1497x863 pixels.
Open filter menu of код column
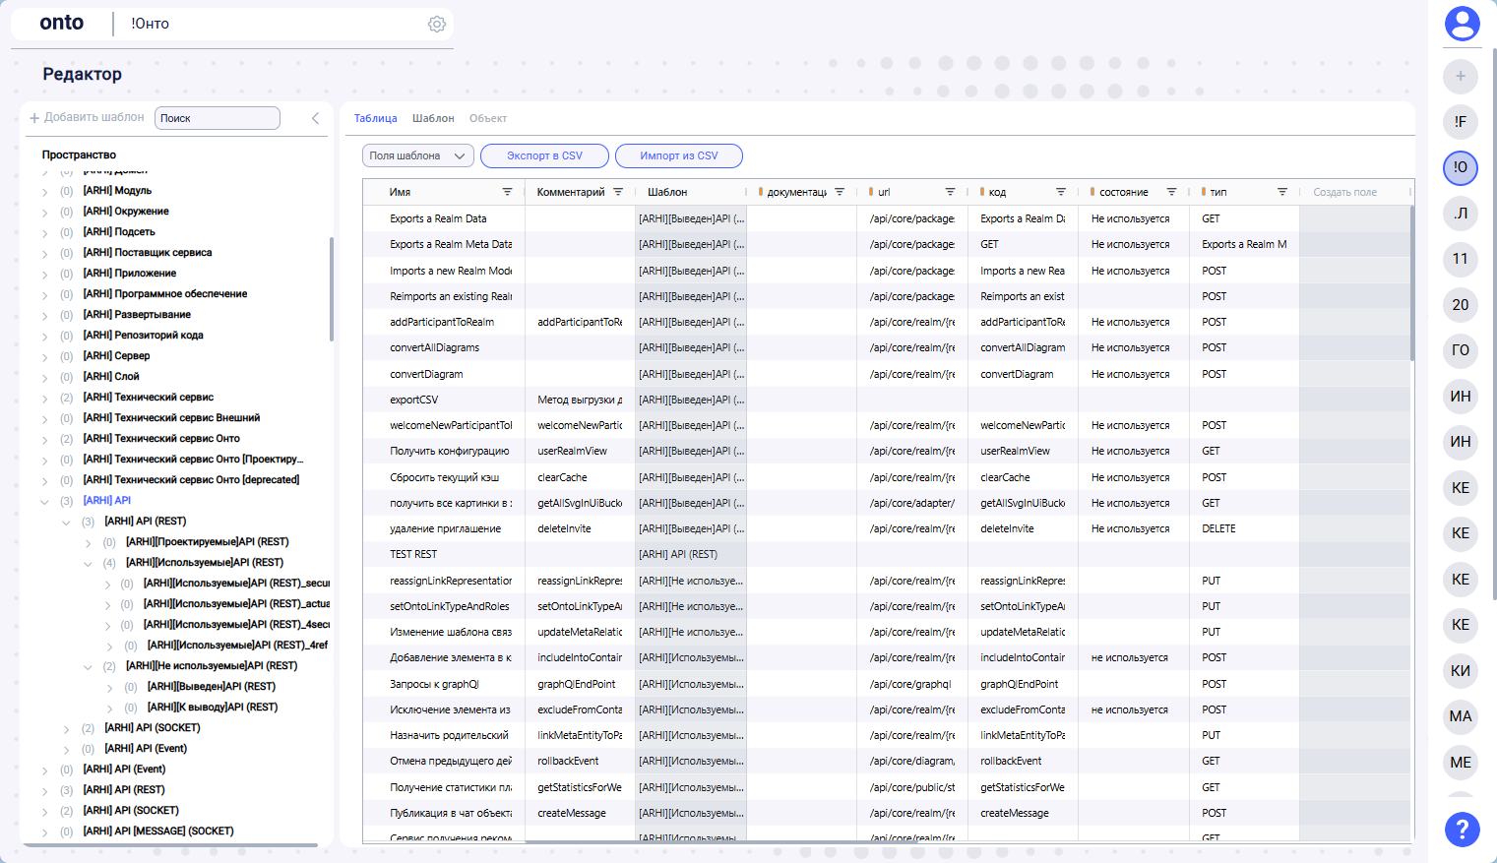tap(1061, 192)
